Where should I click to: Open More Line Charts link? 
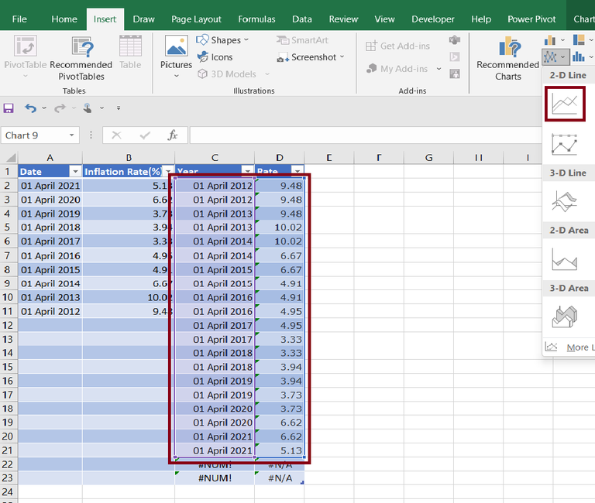(569, 347)
